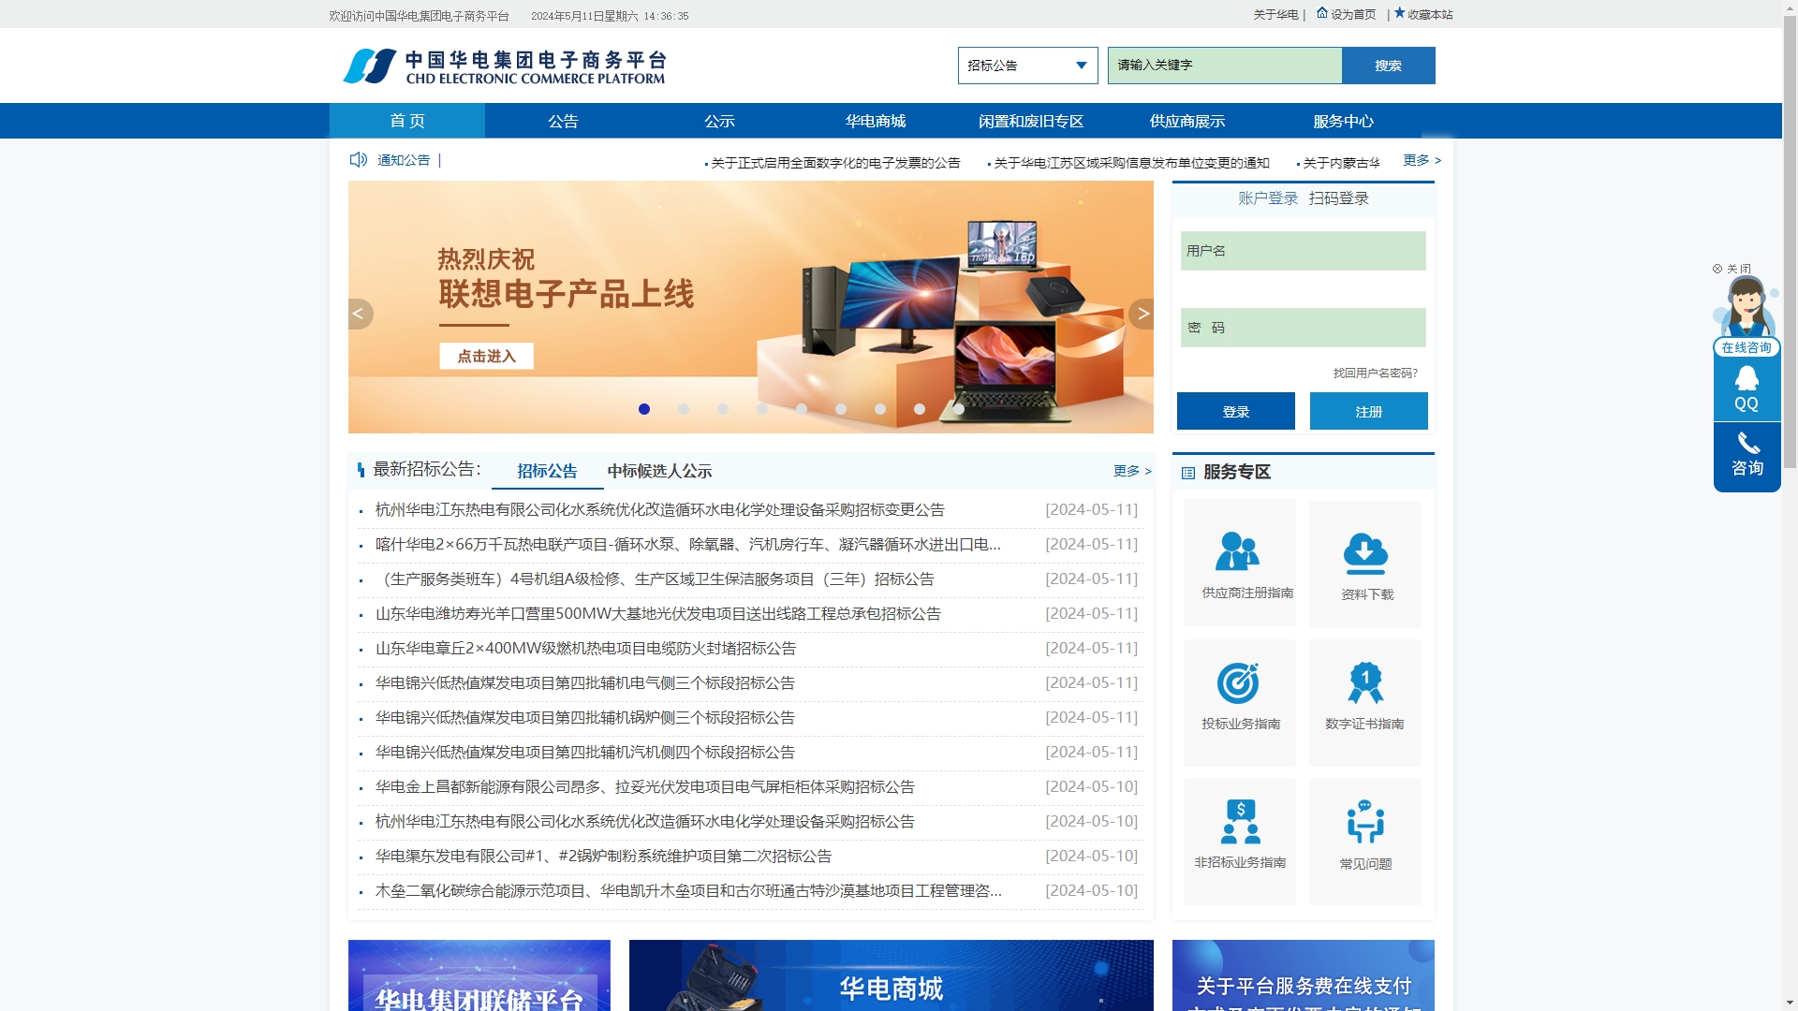Select the first carousel dot
Viewport: 1798px width, 1011px height.
(644, 409)
